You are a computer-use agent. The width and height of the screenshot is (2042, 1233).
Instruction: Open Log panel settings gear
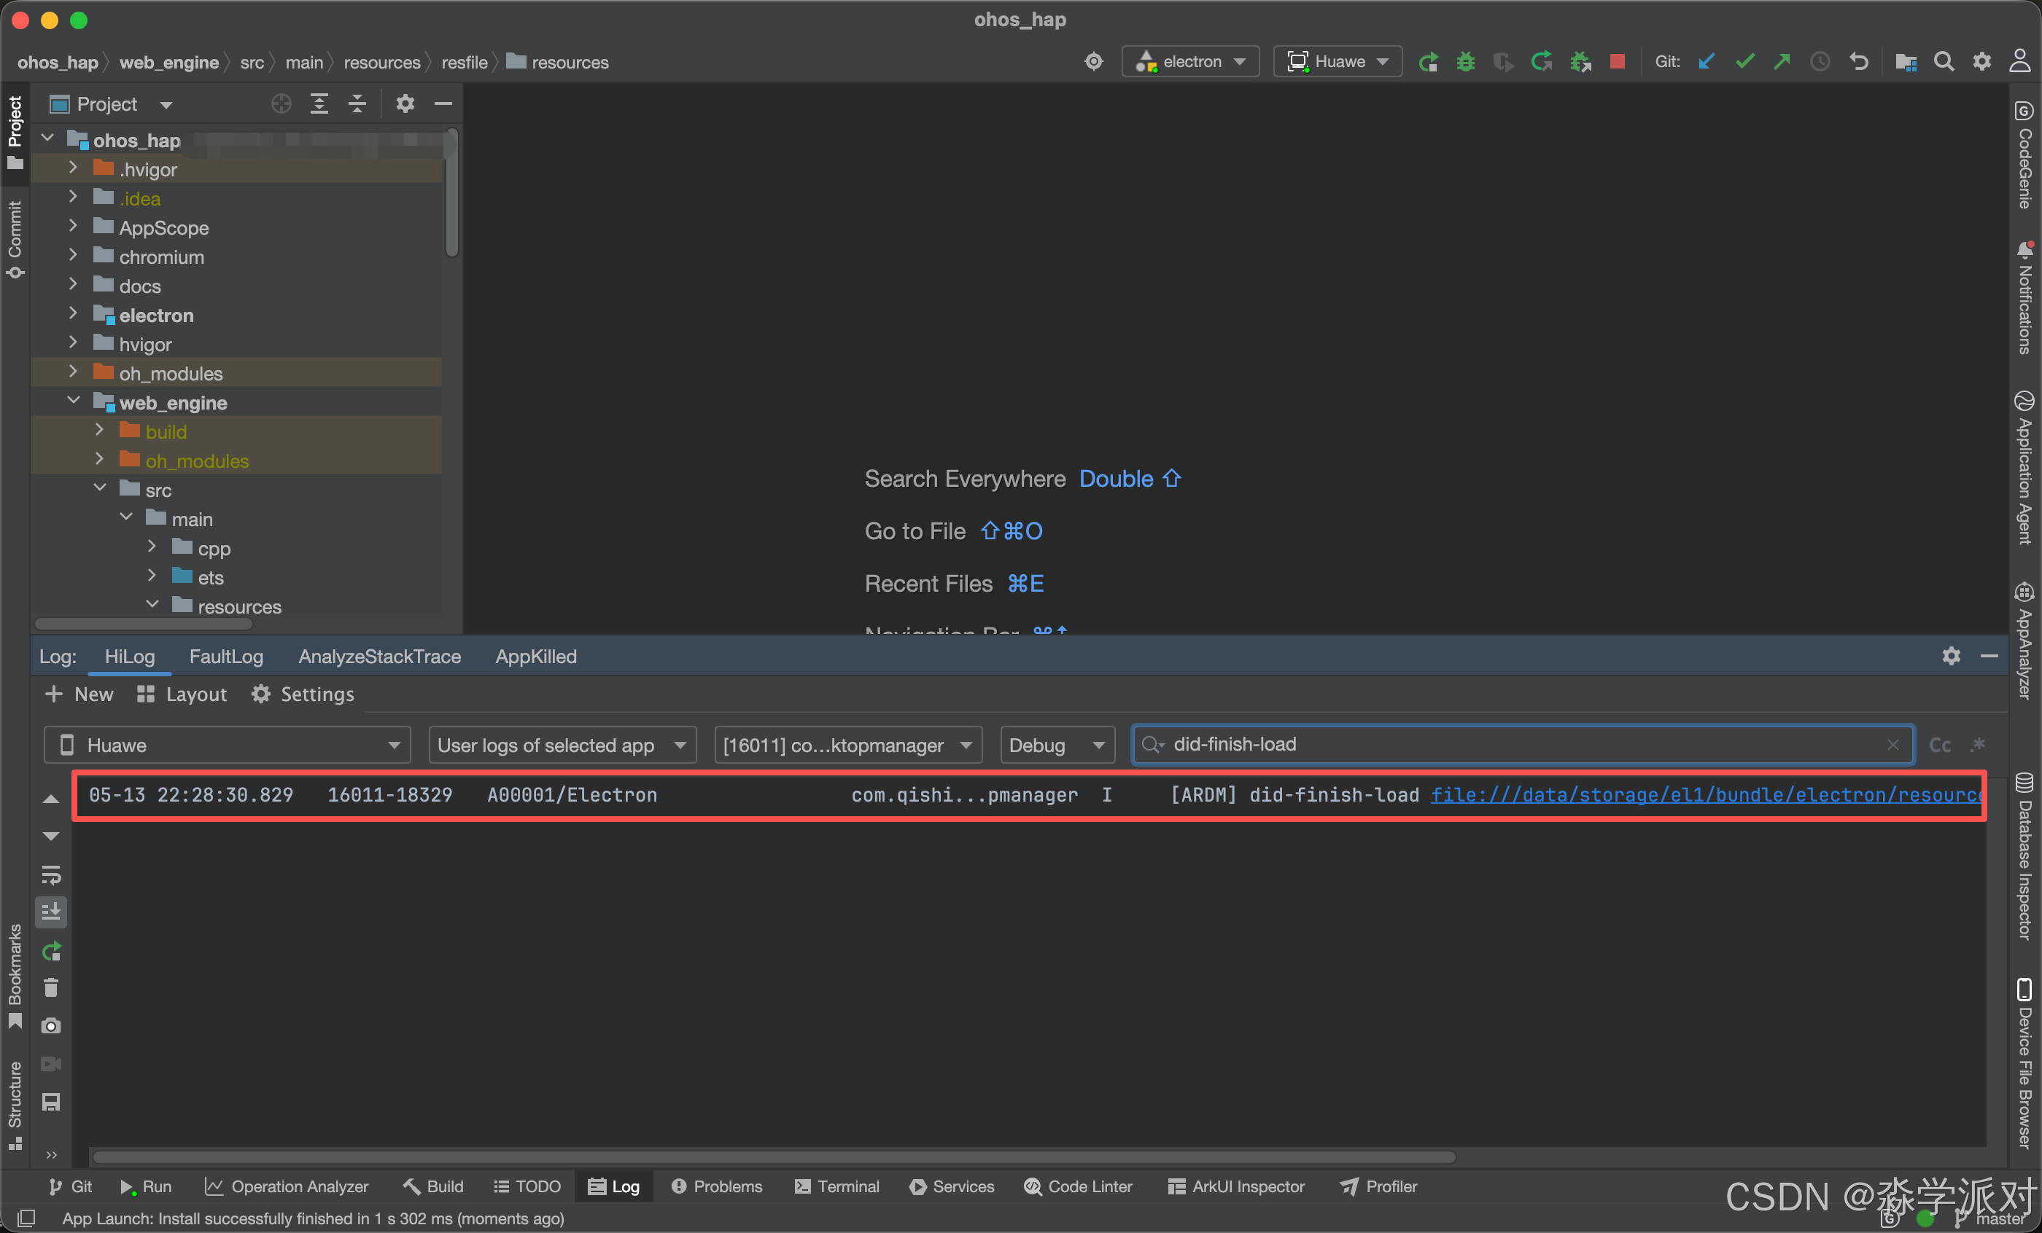pyautogui.click(x=1951, y=656)
